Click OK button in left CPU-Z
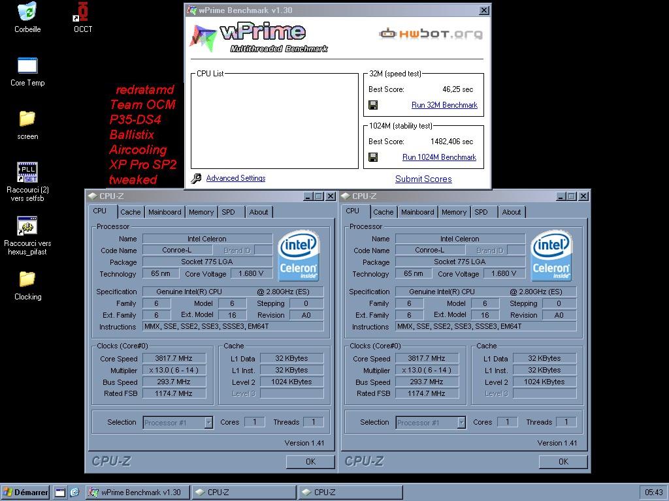Viewport: 669px width, 501px height. pos(310,461)
